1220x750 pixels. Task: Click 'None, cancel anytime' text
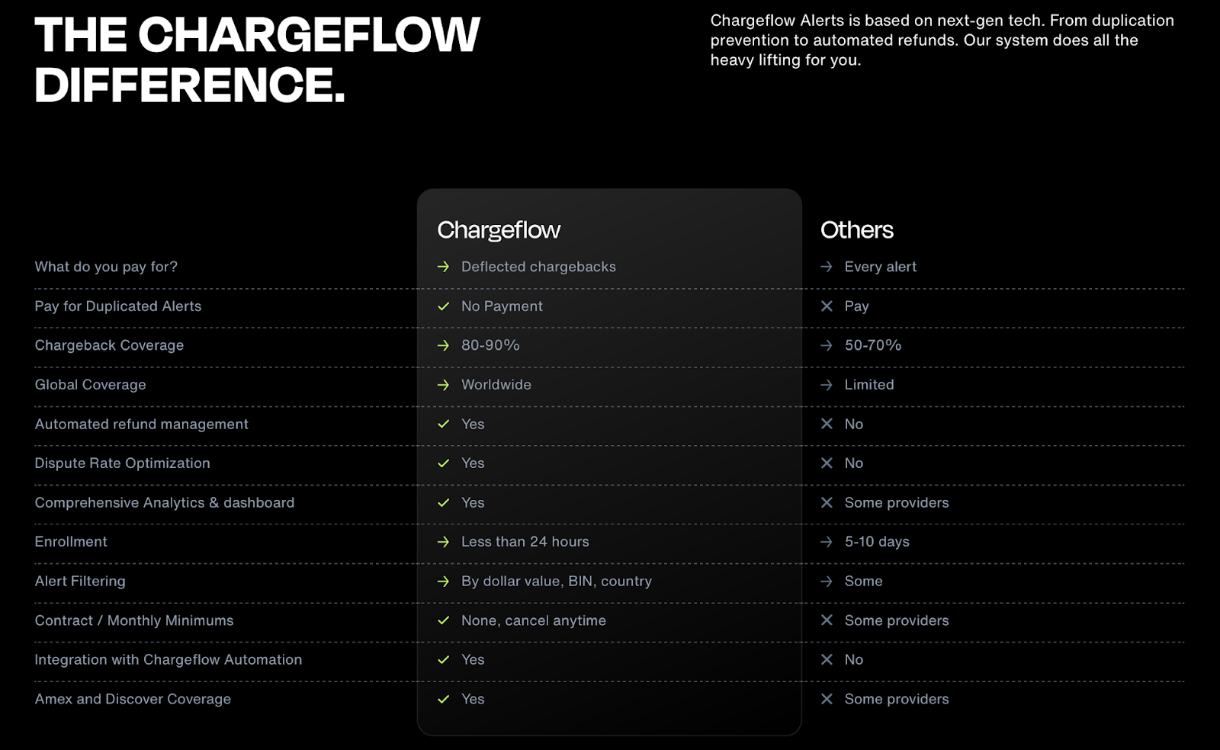coord(534,620)
